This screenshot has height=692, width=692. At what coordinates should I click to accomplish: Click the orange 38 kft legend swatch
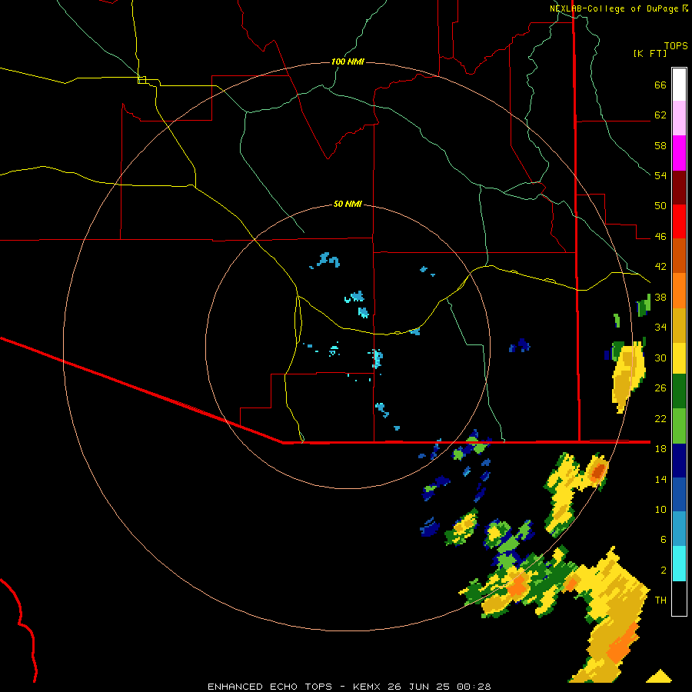(679, 291)
